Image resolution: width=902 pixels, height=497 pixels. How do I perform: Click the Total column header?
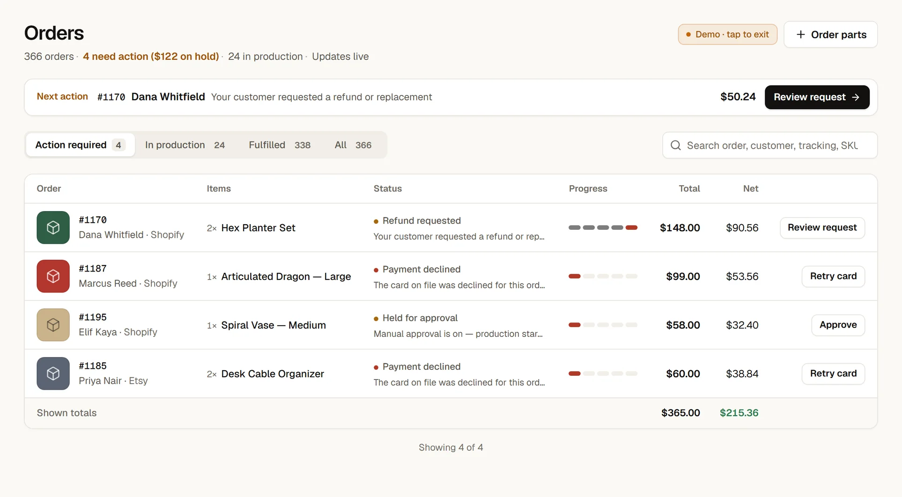[x=689, y=189]
